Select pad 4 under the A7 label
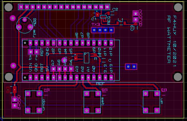This screenshot has width=187, height=121. (x=53, y=69)
